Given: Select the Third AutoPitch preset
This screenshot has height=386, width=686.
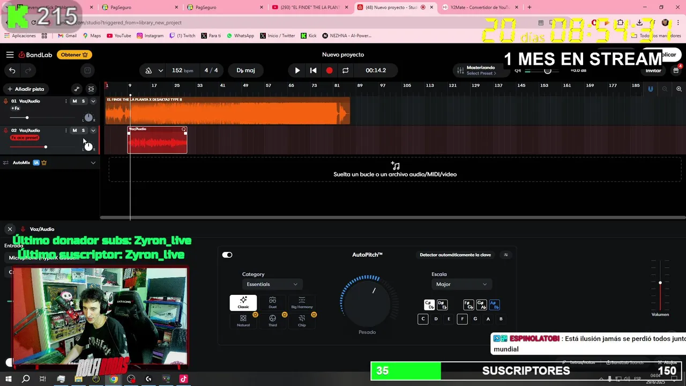Looking at the screenshot, I should coord(273,321).
